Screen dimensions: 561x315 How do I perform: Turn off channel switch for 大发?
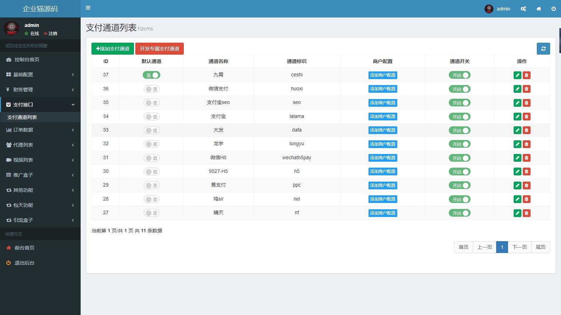coord(459,131)
